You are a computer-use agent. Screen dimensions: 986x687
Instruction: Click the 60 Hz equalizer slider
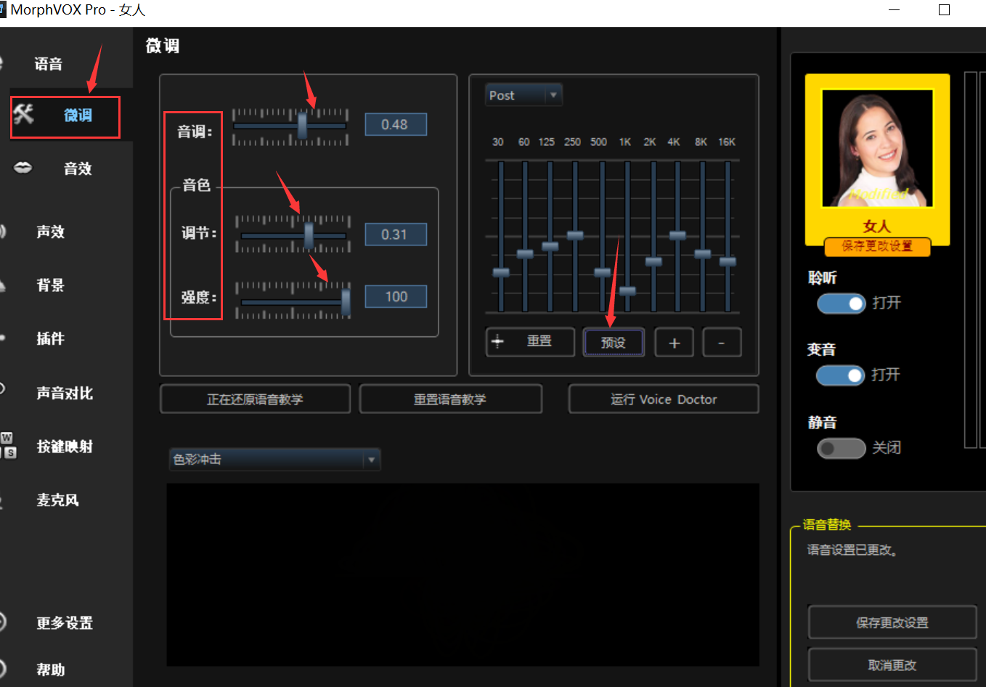click(x=525, y=254)
